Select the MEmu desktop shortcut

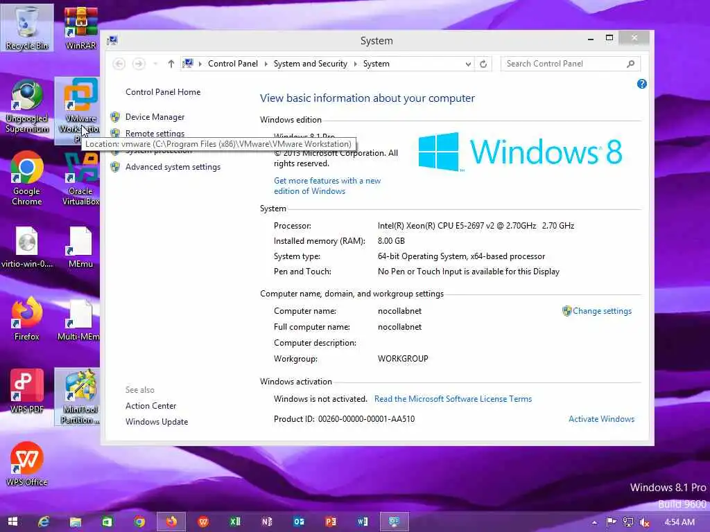(80, 247)
